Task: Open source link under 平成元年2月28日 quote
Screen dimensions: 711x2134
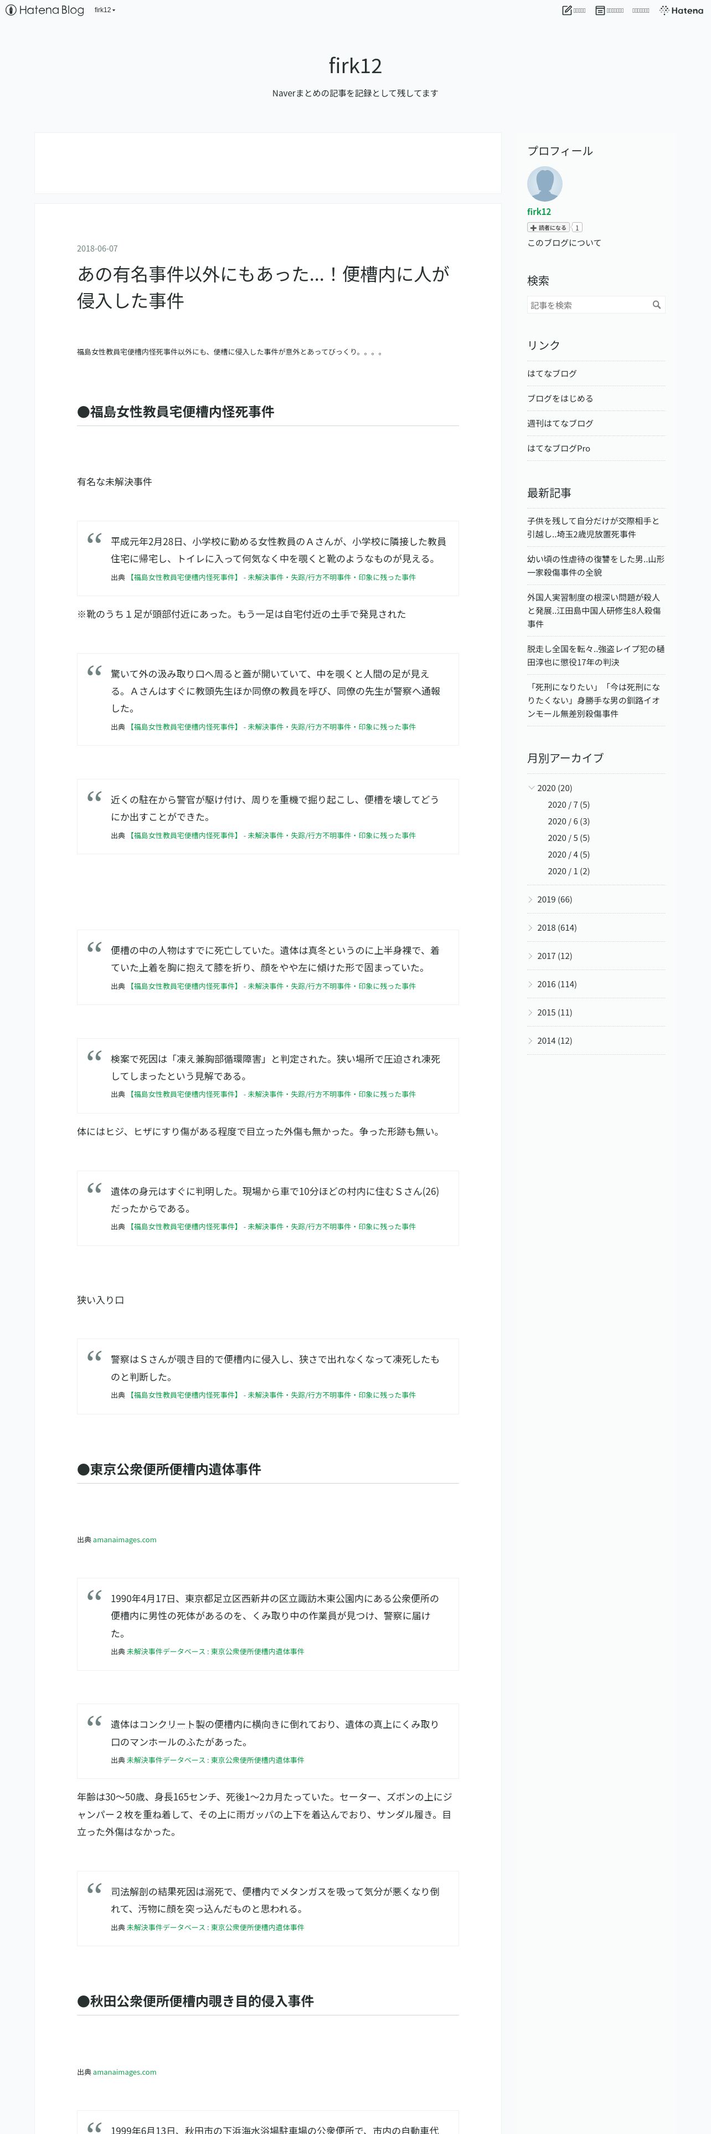Action: (271, 577)
